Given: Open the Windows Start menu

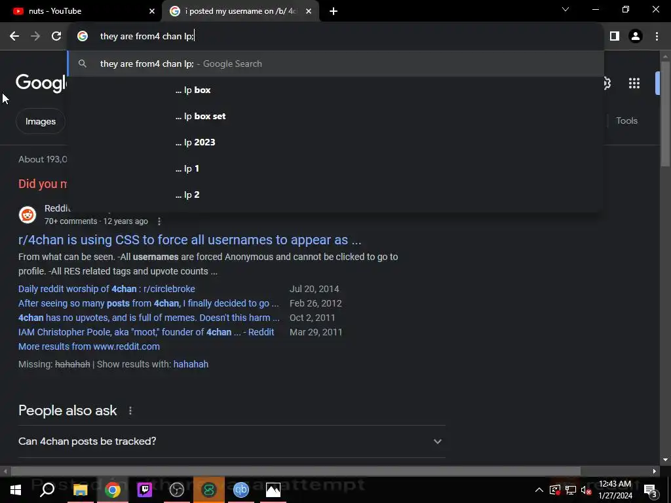Looking at the screenshot, I should [x=16, y=490].
